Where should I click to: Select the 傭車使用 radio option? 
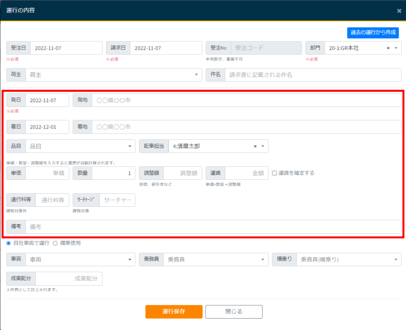pyautogui.click(x=55, y=243)
